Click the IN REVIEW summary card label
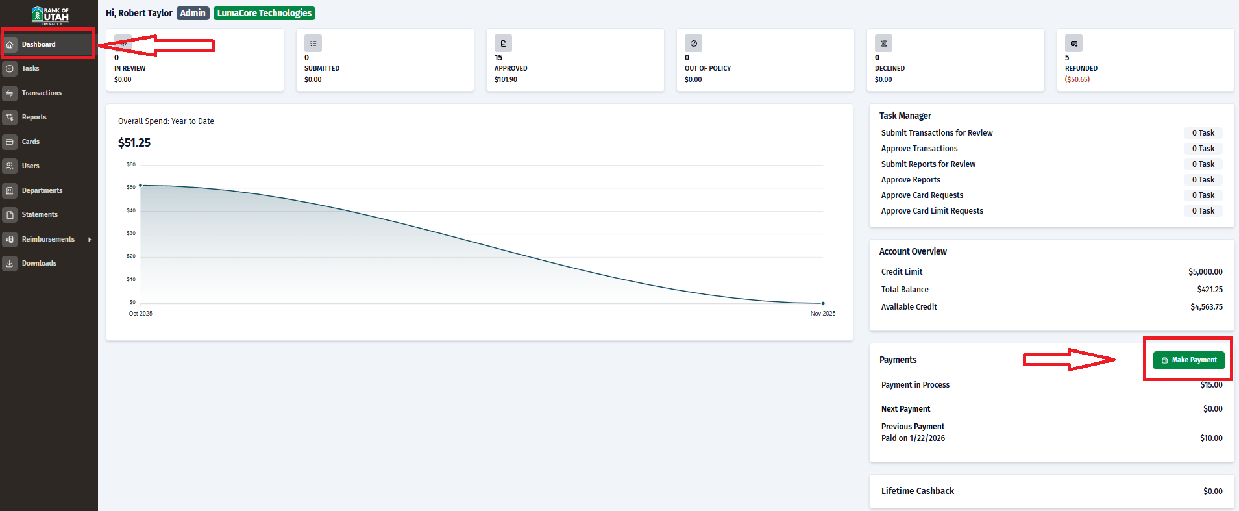The width and height of the screenshot is (1239, 511). pyautogui.click(x=130, y=68)
